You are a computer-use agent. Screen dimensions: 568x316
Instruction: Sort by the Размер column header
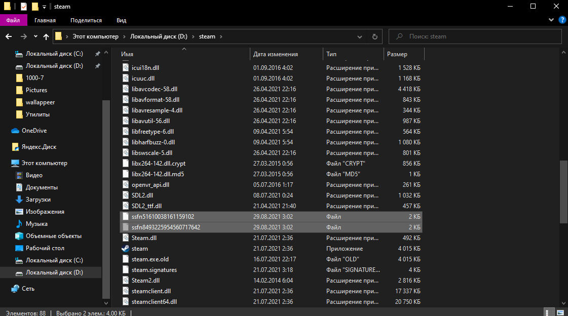point(403,54)
